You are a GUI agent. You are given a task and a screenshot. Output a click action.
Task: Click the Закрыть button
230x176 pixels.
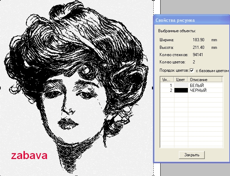pos(192,155)
